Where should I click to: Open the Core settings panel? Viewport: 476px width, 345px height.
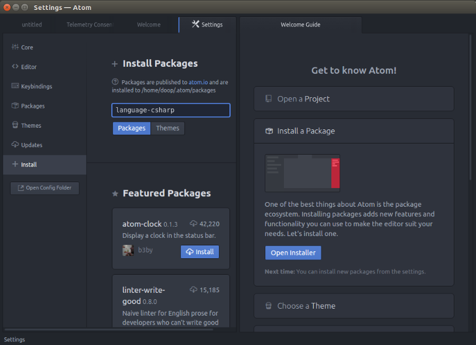point(44,47)
